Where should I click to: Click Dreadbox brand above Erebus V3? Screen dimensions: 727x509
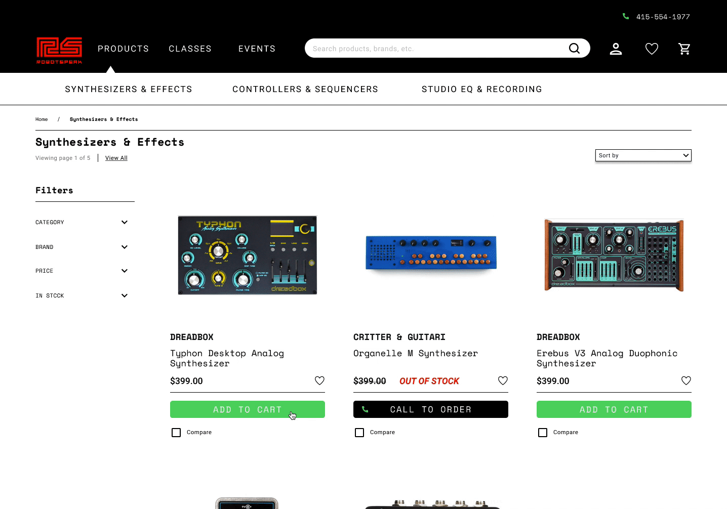point(558,337)
